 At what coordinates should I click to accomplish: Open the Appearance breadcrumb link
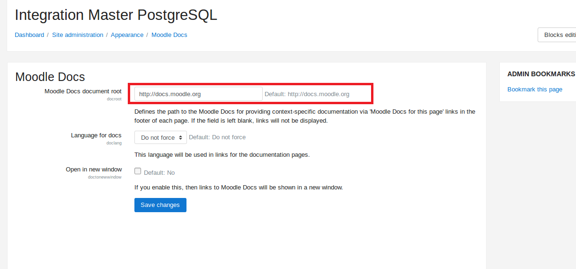[127, 35]
